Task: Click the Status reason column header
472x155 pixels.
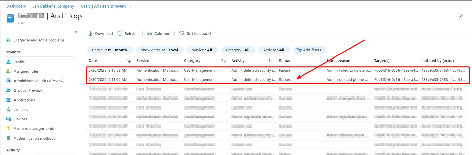Action: point(338,61)
